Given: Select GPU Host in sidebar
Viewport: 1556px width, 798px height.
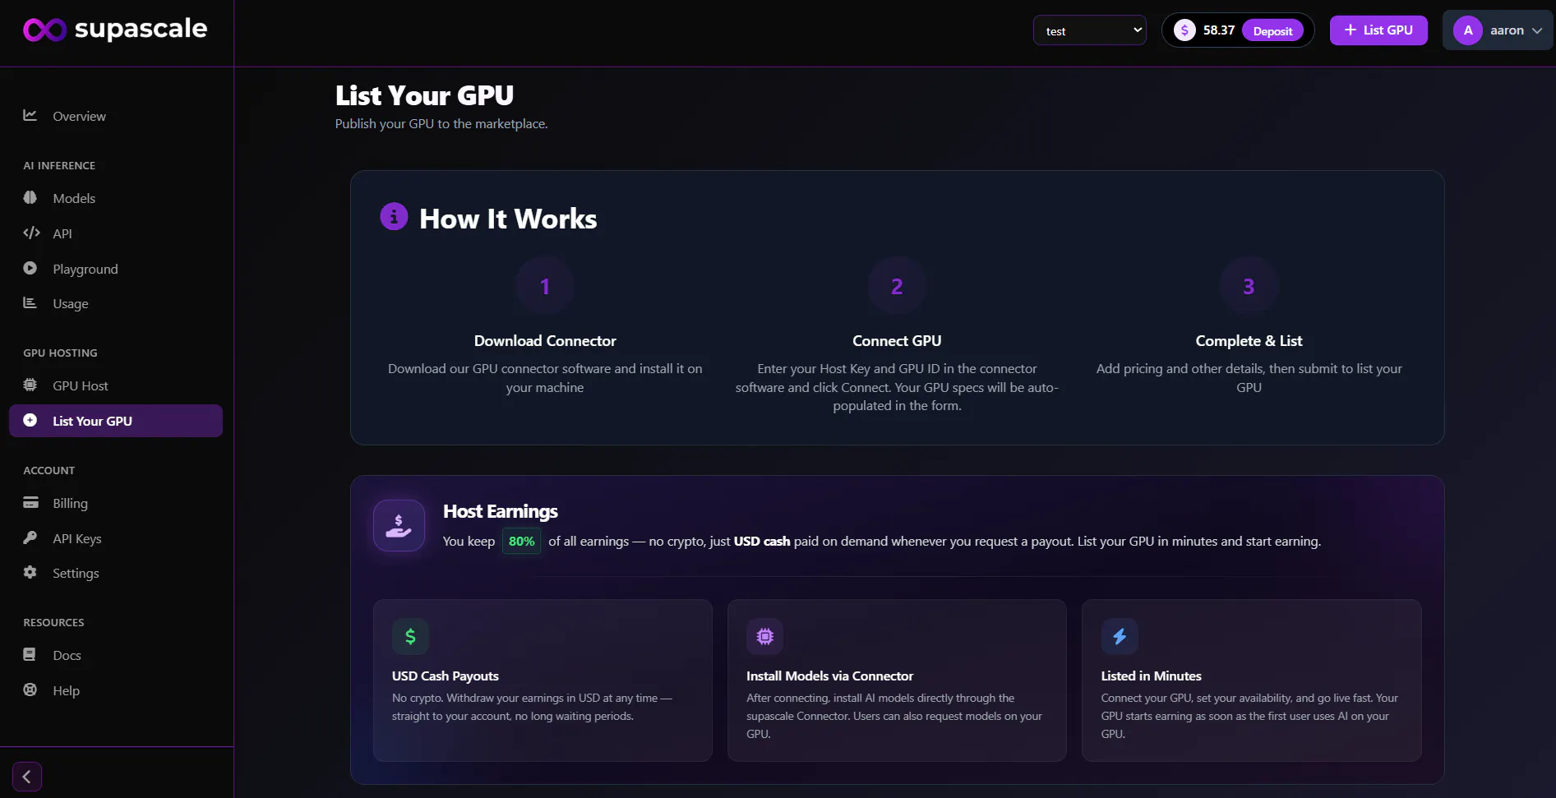Looking at the screenshot, I should 116,385.
